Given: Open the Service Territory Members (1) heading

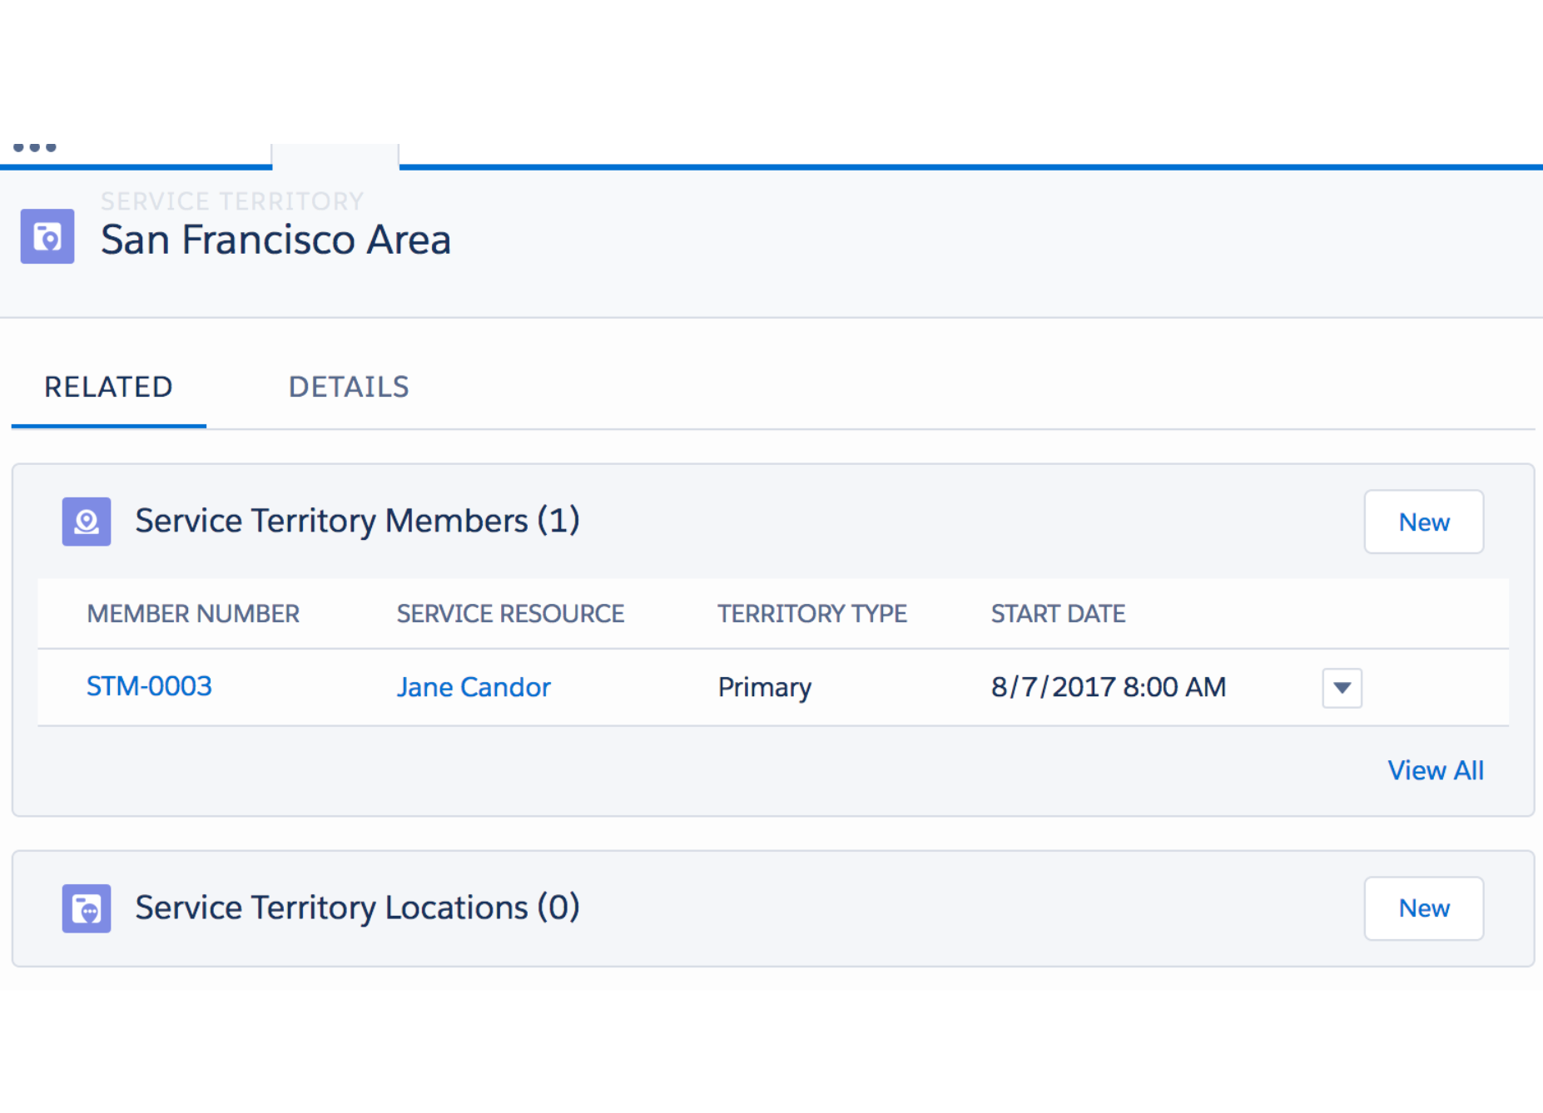Looking at the screenshot, I should pos(357,522).
